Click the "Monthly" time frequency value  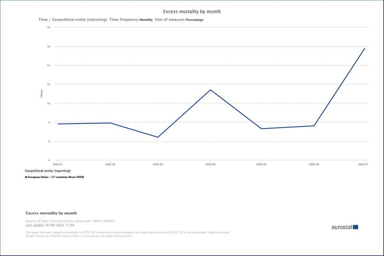pos(146,20)
